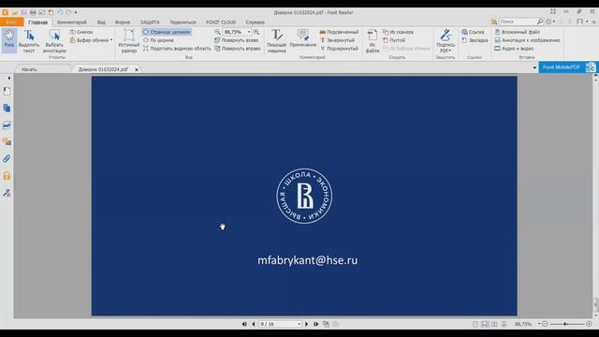Click the open-folder icon in quick access toolbar
The width and height of the screenshot is (599, 337).
pyautogui.click(x=15, y=12)
